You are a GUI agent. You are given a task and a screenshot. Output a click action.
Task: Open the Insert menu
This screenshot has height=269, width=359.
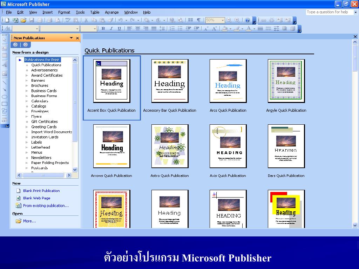(x=47, y=12)
